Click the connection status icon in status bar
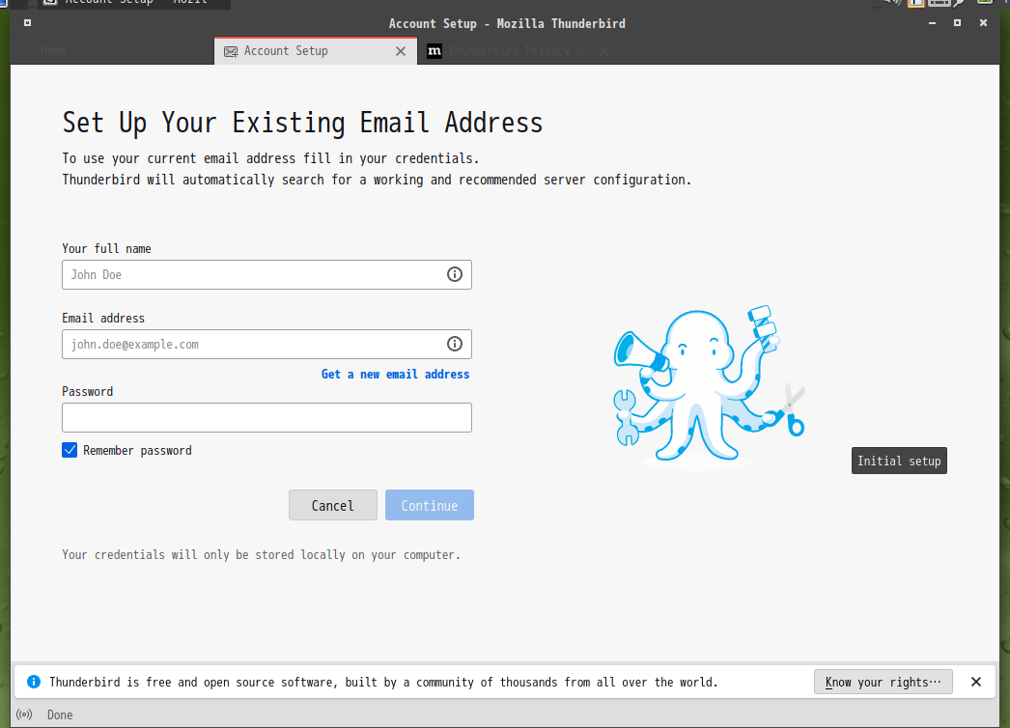The height and width of the screenshot is (728, 1010). pyautogui.click(x=24, y=714)
